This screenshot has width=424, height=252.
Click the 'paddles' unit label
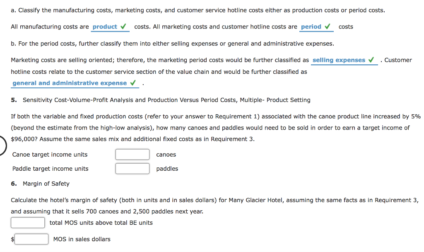tap(167, 169)
